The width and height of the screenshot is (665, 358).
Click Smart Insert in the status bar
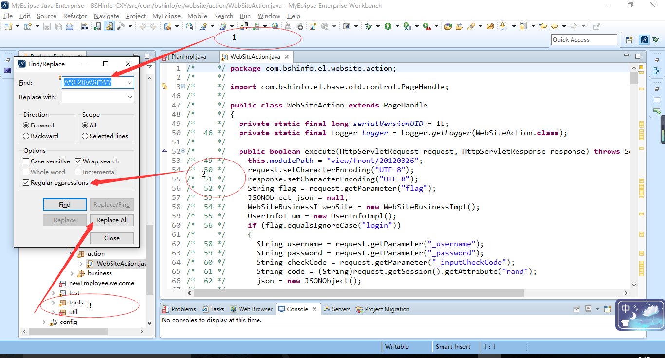click(453, 347)
